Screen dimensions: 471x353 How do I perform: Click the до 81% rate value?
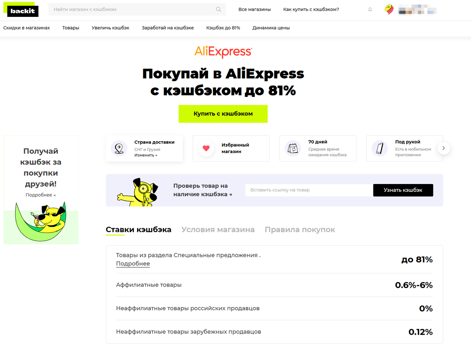[417, 260]
